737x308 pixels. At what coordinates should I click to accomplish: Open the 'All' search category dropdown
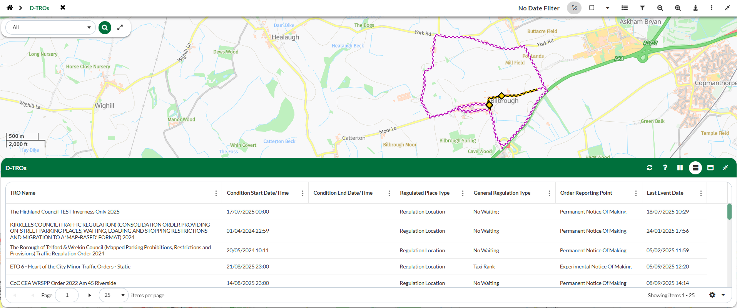tap(51, 28)
